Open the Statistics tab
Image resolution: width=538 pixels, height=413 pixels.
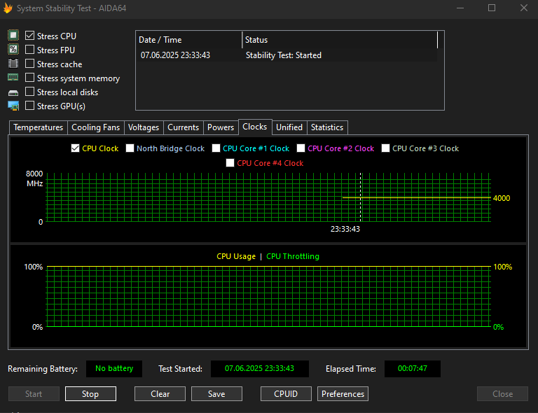pyautogui.click(x=327, y=127)
